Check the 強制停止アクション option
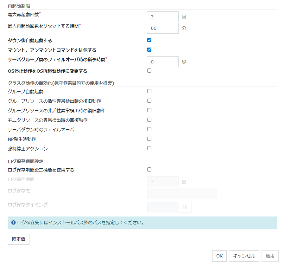The height and width of the screenshot is (266, 285). pyautogui.click(x=149, y=148)
